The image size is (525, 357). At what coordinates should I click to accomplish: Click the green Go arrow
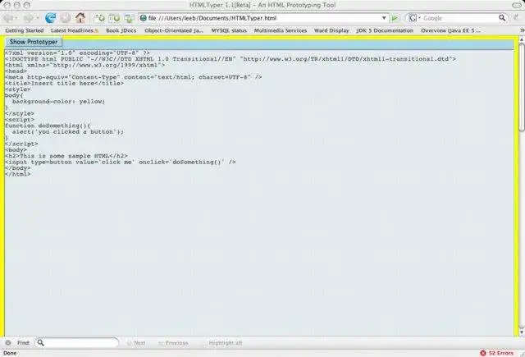(395, 18)
